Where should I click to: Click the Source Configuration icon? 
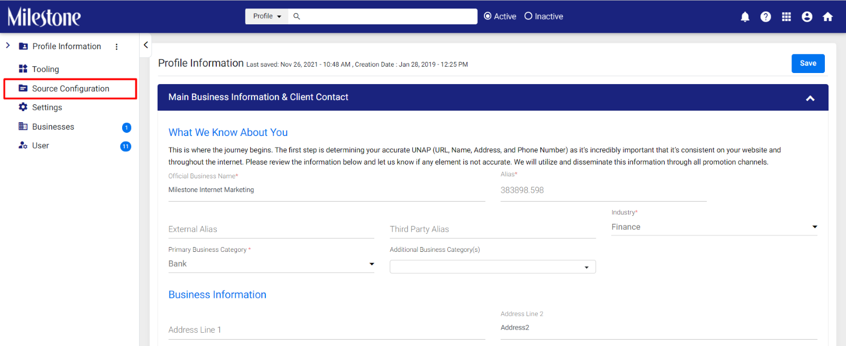point(23,88)
